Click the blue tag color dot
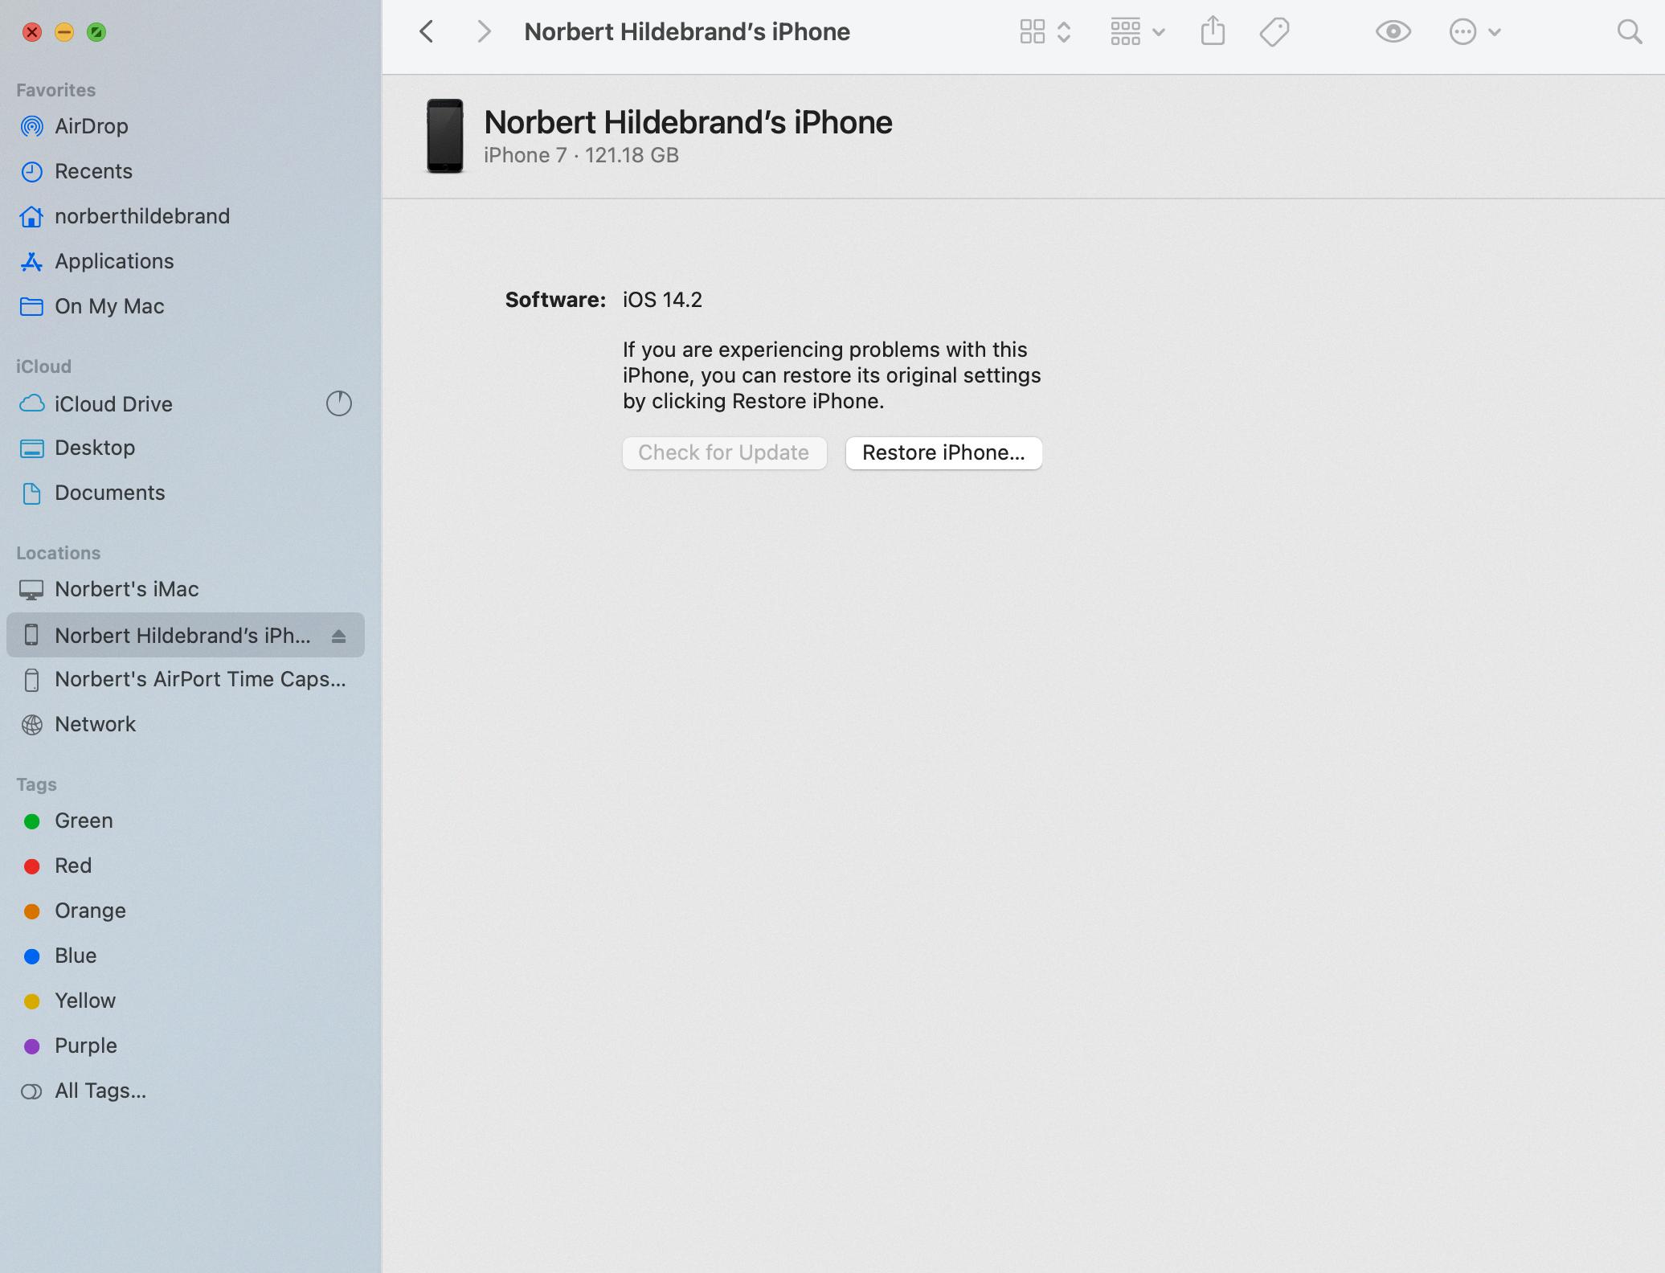 32,956
